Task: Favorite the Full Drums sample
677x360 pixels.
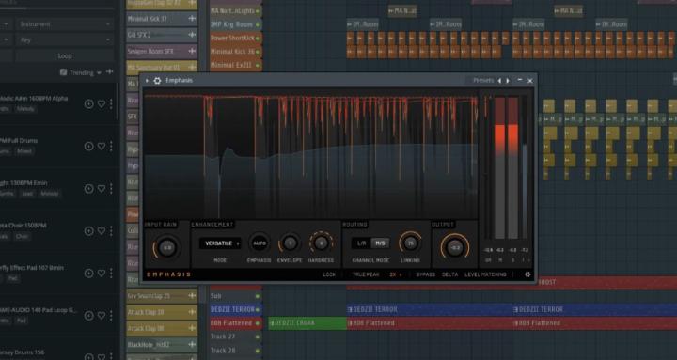Action: click(101, 147)
